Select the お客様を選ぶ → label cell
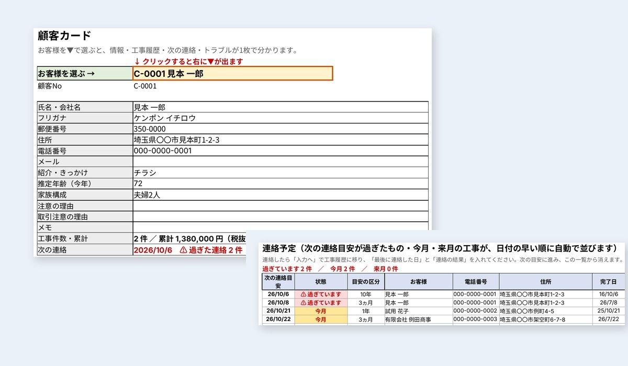Viewport: 628px width, 366px height. (x=85, y=74)
